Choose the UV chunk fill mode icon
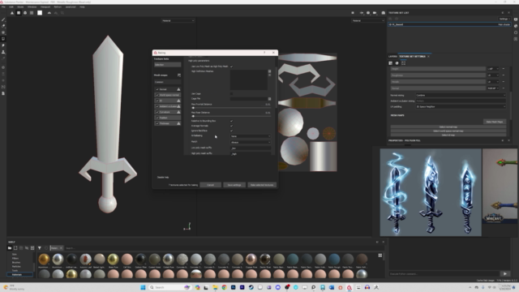Image resolution: width=519 pixels, height=292 pixels. 32,13
